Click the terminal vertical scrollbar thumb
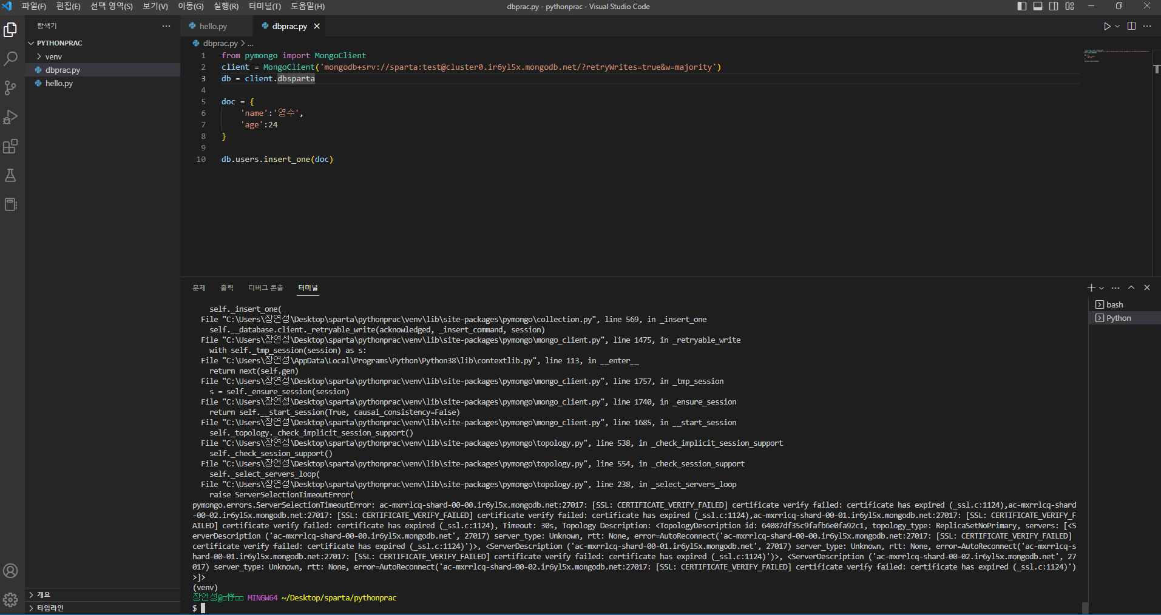This screenshot has width=1161, height=615. (1085, 608)
